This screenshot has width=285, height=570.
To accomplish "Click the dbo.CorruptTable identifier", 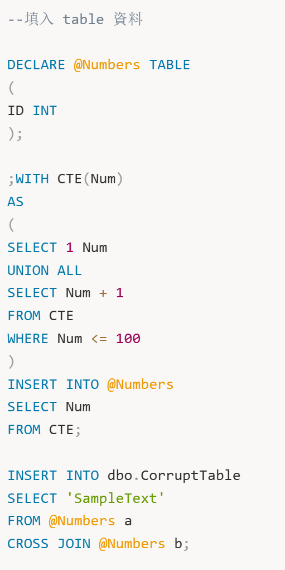I will point(174,476).
